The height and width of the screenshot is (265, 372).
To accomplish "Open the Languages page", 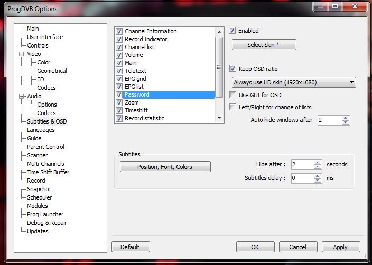I will [x=41, y=130].
